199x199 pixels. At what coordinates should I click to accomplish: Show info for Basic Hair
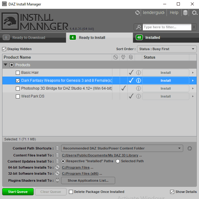coord(139,73)
